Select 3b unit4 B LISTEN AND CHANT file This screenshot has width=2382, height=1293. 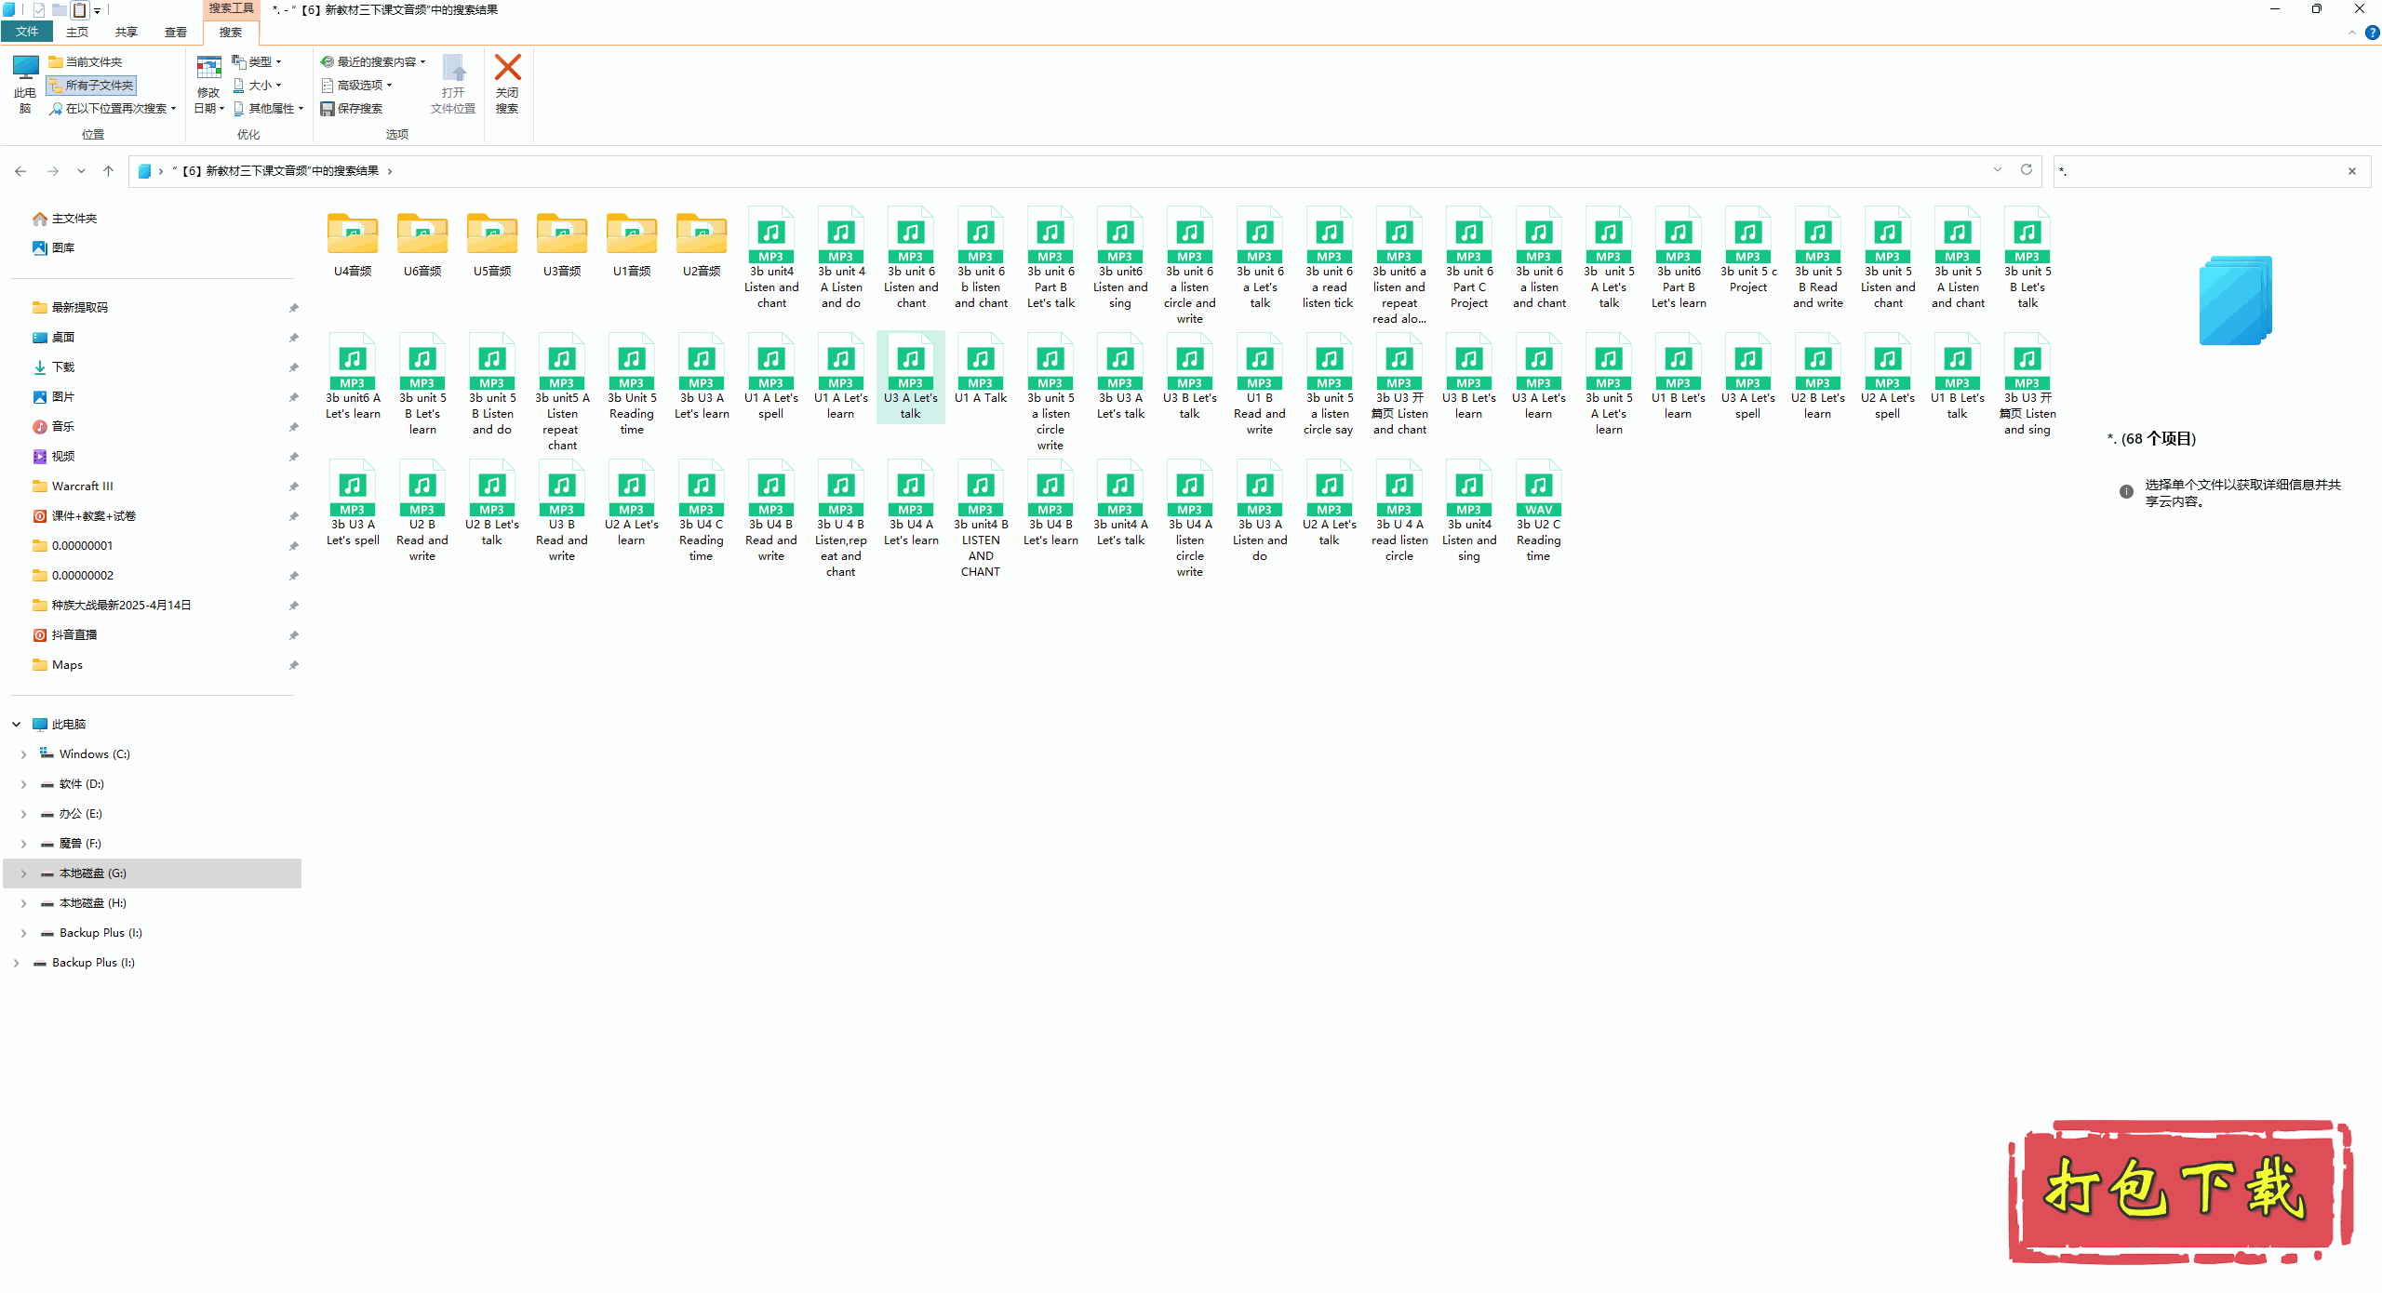[981, 518]
